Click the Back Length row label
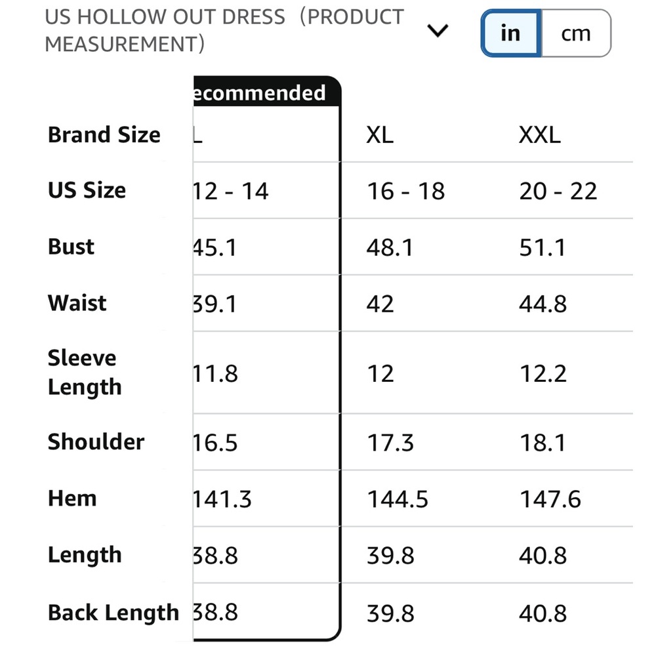 click(x=113, y=613)
